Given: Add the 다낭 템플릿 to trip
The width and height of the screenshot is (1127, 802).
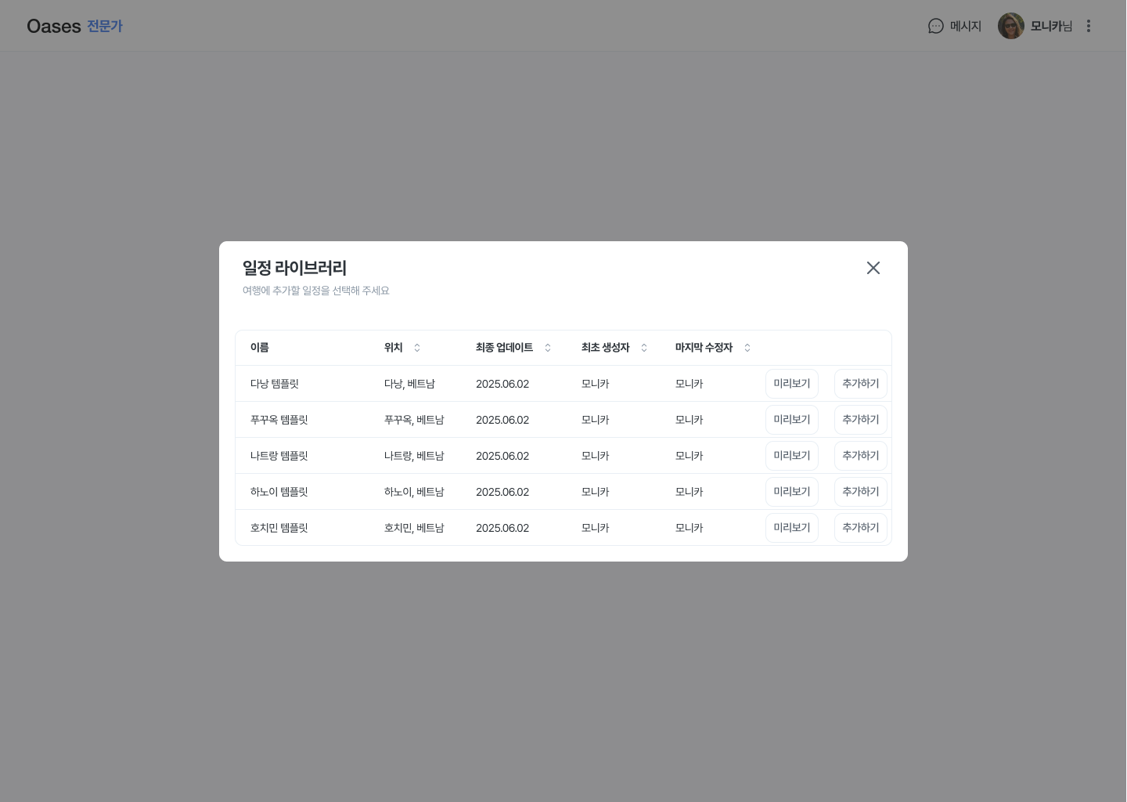Looking at the screenshot, I should tap(860, 384).
